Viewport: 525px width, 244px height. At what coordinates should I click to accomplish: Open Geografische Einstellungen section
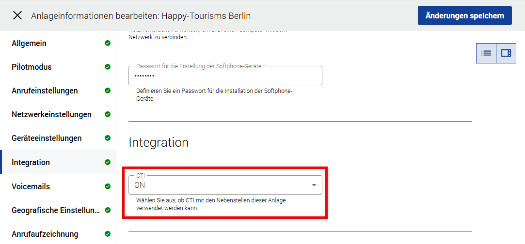[55, 210]
